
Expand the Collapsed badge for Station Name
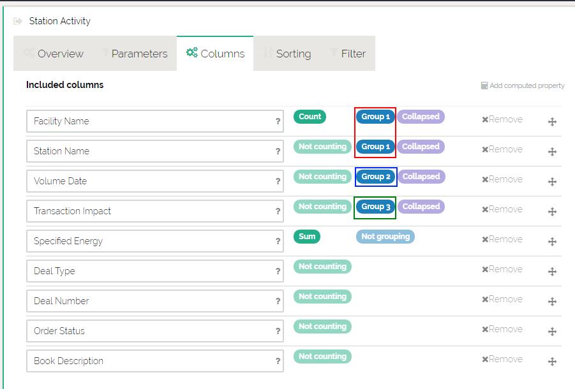[421, 147]
